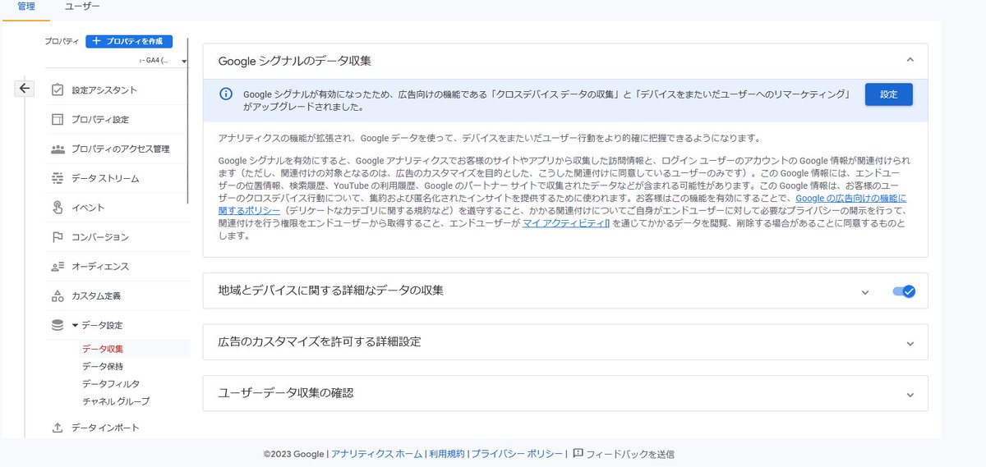Open イベント in sidebar
986x467 pixels.
click(x=88, y=208)
